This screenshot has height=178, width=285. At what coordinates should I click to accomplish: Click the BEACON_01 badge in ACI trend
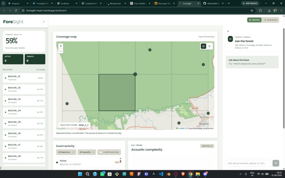point(207,146)
